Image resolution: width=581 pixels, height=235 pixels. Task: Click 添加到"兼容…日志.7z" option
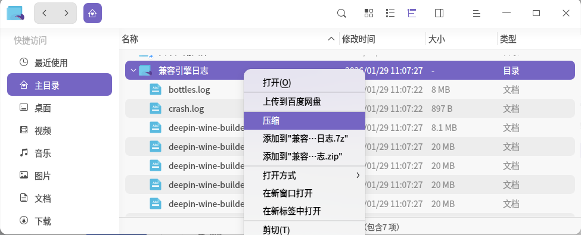coord(305,139)
